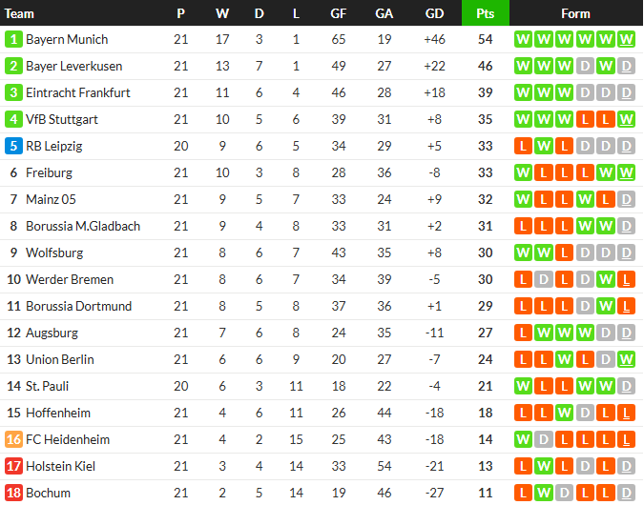Sort table by W wins column header
The width and height of the screenshot is (644, 505).
pyautogui.click(x=222, y=13)
